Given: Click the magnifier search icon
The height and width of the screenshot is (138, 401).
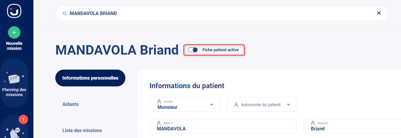Looking at the screenshot, I should [64, 14].
